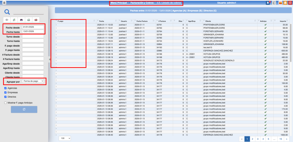Go to Menú Principal in breadcrumb

pyautogui.click(x=119, y=3)
